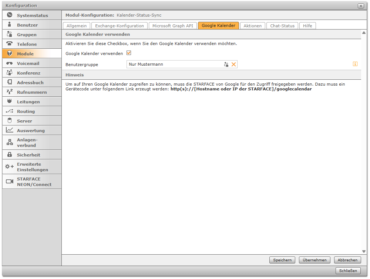Click the Benutzergruppe field showing Nur Mustermann
The image size is (370, 279).
tap(174, 64)
